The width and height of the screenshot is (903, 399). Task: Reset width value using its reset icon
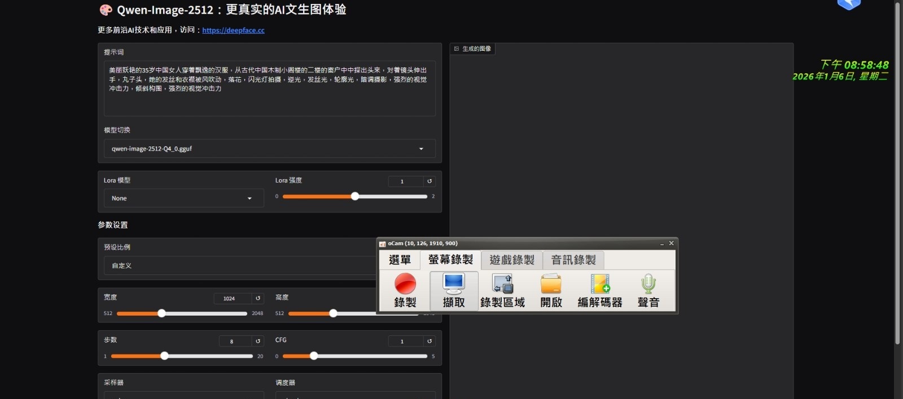[x=258, y=299]
